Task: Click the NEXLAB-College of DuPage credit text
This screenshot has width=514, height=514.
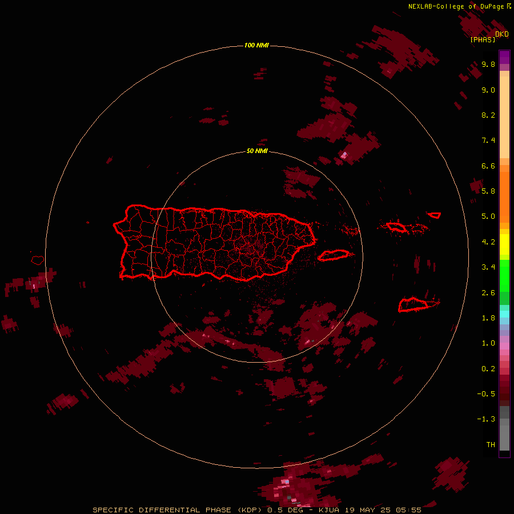Action: [x=456, y=6]
